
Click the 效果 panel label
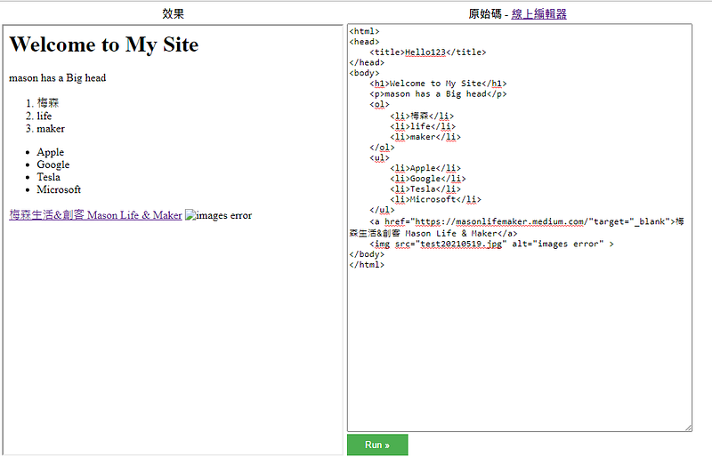(x=173, y=14)
